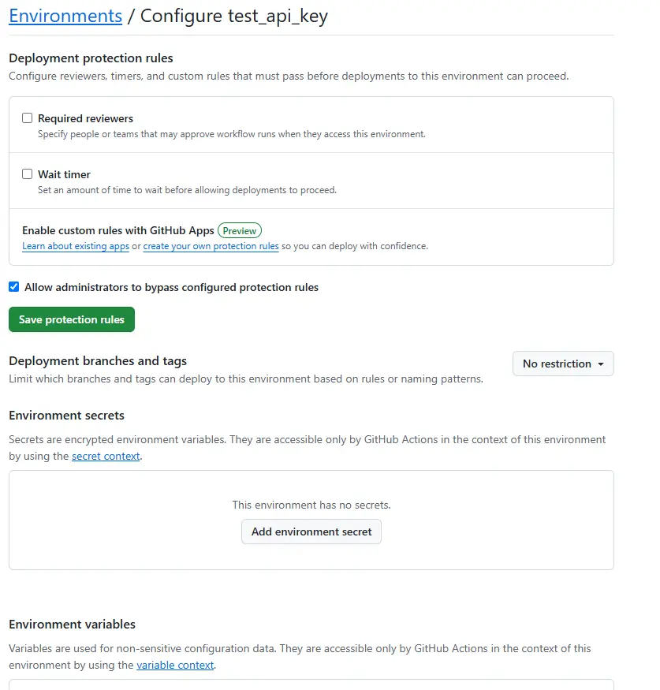Click the Required reviewers label text
Viewport: 660px width, 690px height.
click(x=85, y=118)
